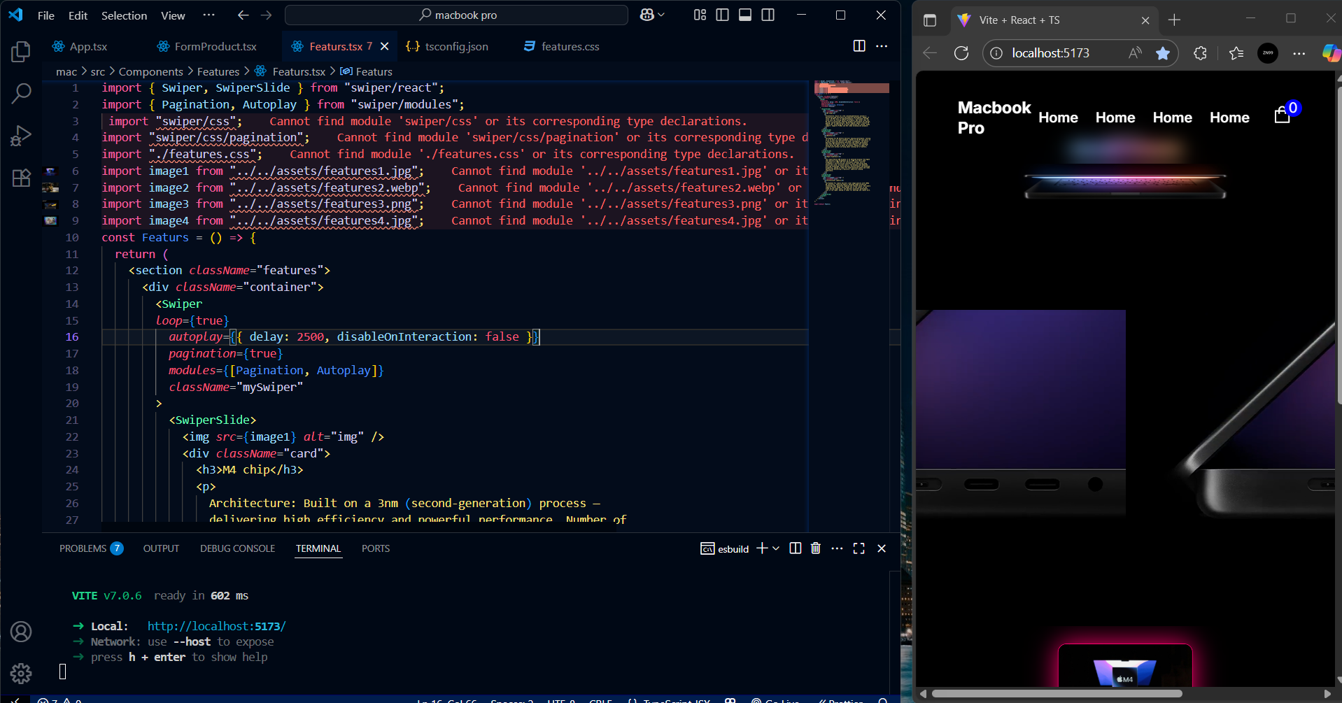Click the Macbook Pro logo on webpage

[994, 118]
